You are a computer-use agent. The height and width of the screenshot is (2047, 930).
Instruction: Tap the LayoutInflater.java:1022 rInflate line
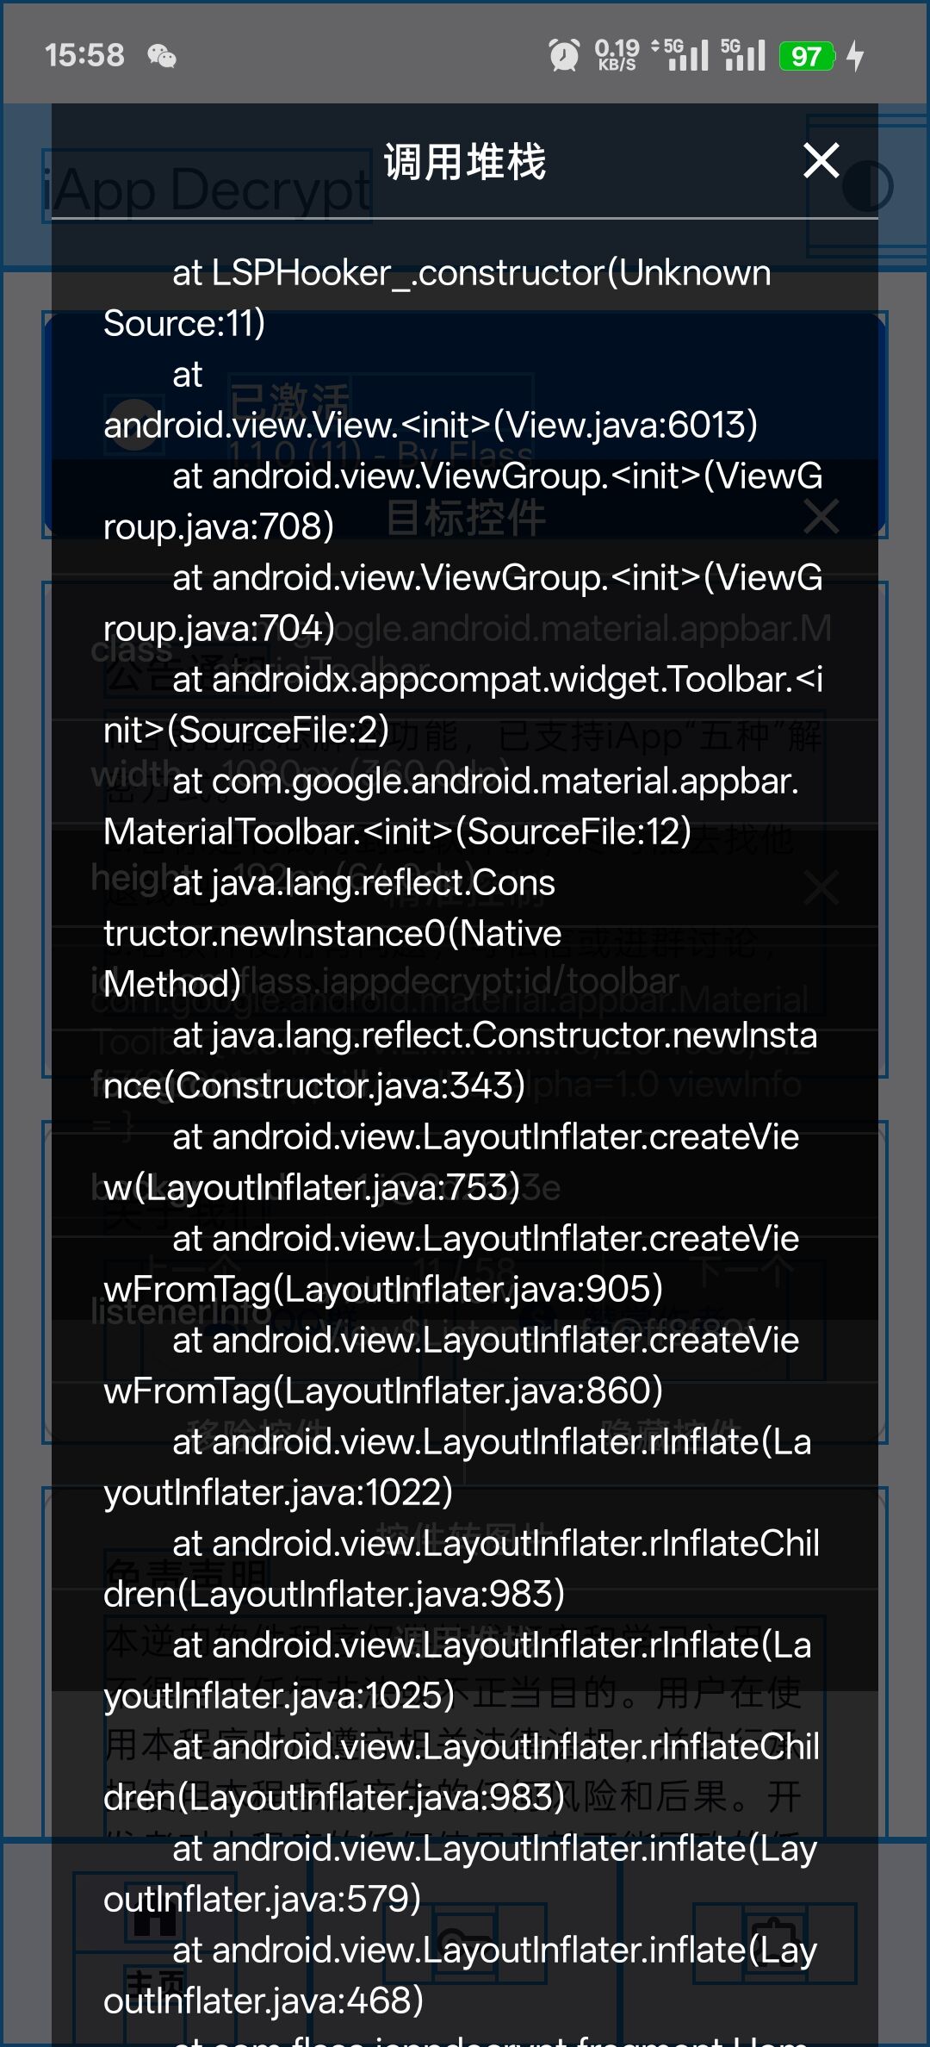457,1467
